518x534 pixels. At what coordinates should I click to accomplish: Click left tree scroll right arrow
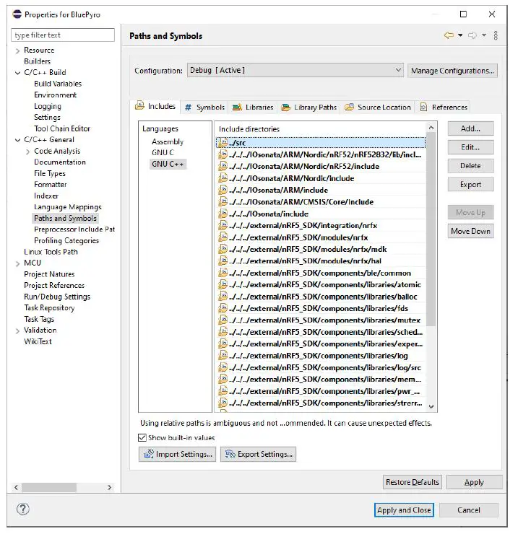(109, 487)
